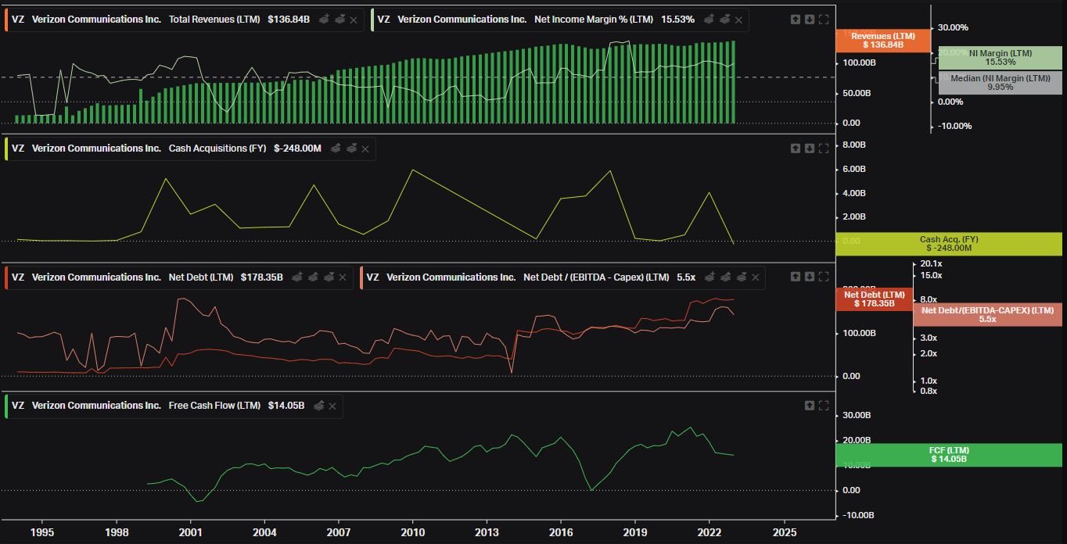This screenshot has width=1067, height=544.
Task: Click the 2010 label on the time axis
Action: 412,532
